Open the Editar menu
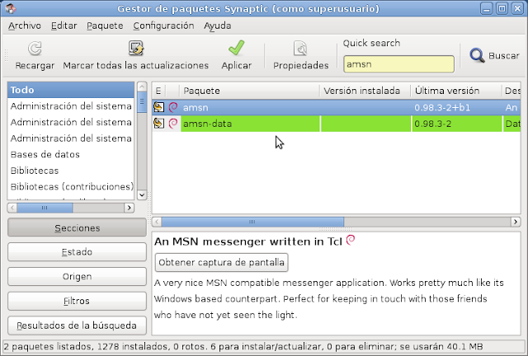 [64, 26]
